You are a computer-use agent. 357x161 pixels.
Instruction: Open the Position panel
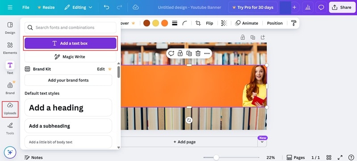coord(274,23)
